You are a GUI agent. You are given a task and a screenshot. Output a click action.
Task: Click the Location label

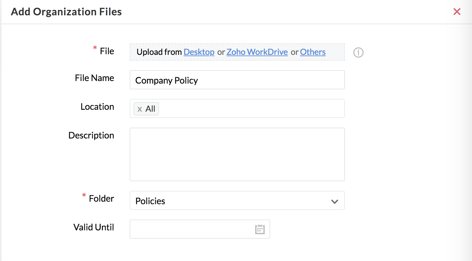(x=97, y=107)
